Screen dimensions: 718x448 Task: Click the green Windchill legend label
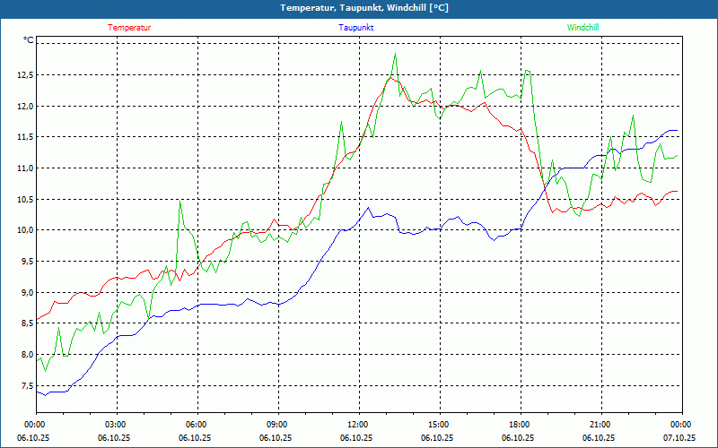[583, 27]
